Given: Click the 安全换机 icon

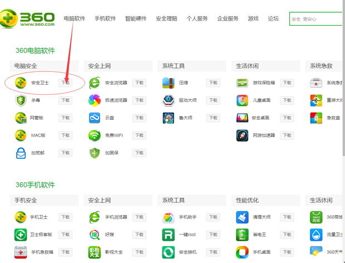Looking at the screenshot, I should 169,252.
